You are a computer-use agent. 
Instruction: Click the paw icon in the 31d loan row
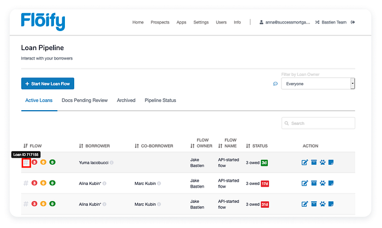click(x=323, y=204)
